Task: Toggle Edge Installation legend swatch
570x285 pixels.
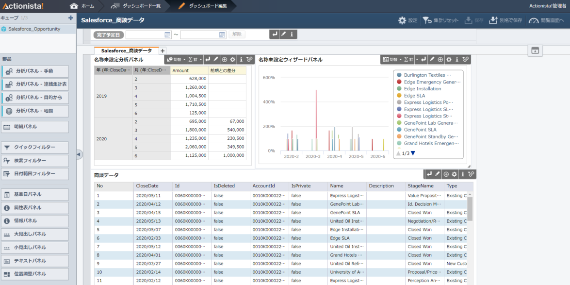Action: 399,88
